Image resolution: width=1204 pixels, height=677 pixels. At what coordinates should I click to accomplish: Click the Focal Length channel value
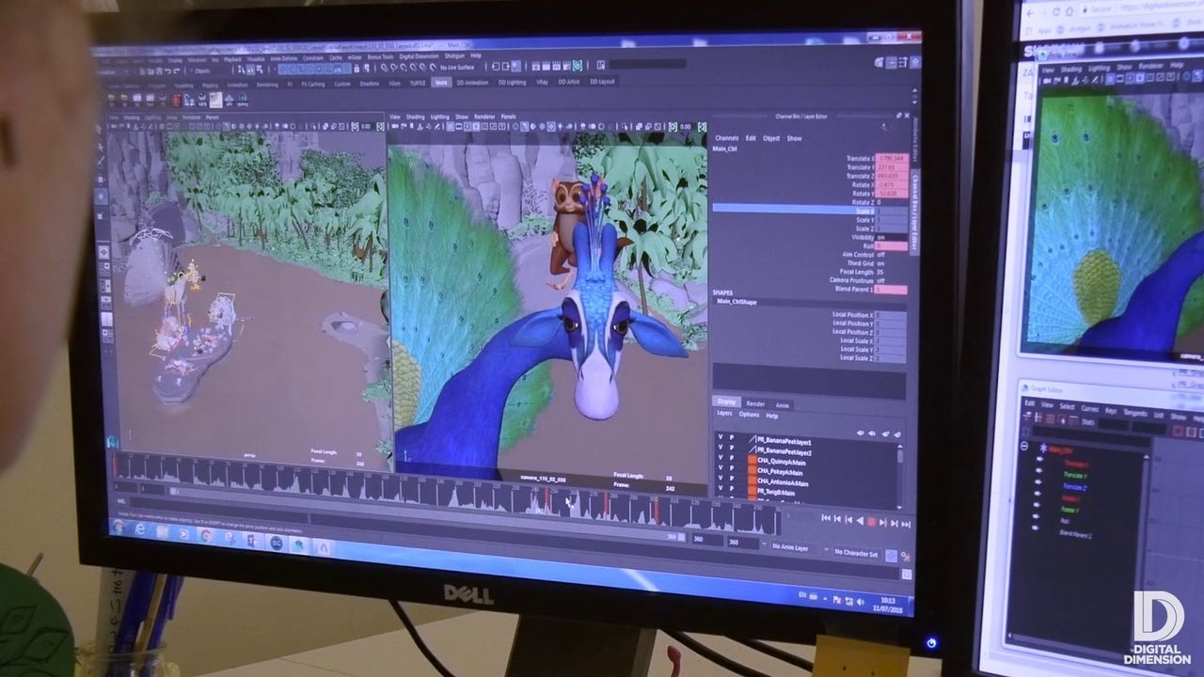click(879, 272)
